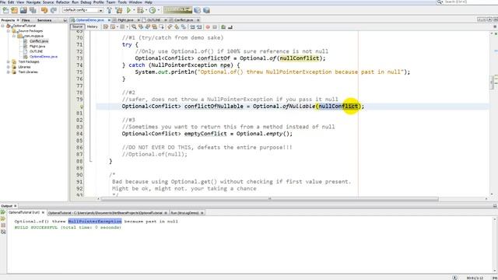Switch to Conflict.java editor tab
498x280 pixels.
point(184,20)
